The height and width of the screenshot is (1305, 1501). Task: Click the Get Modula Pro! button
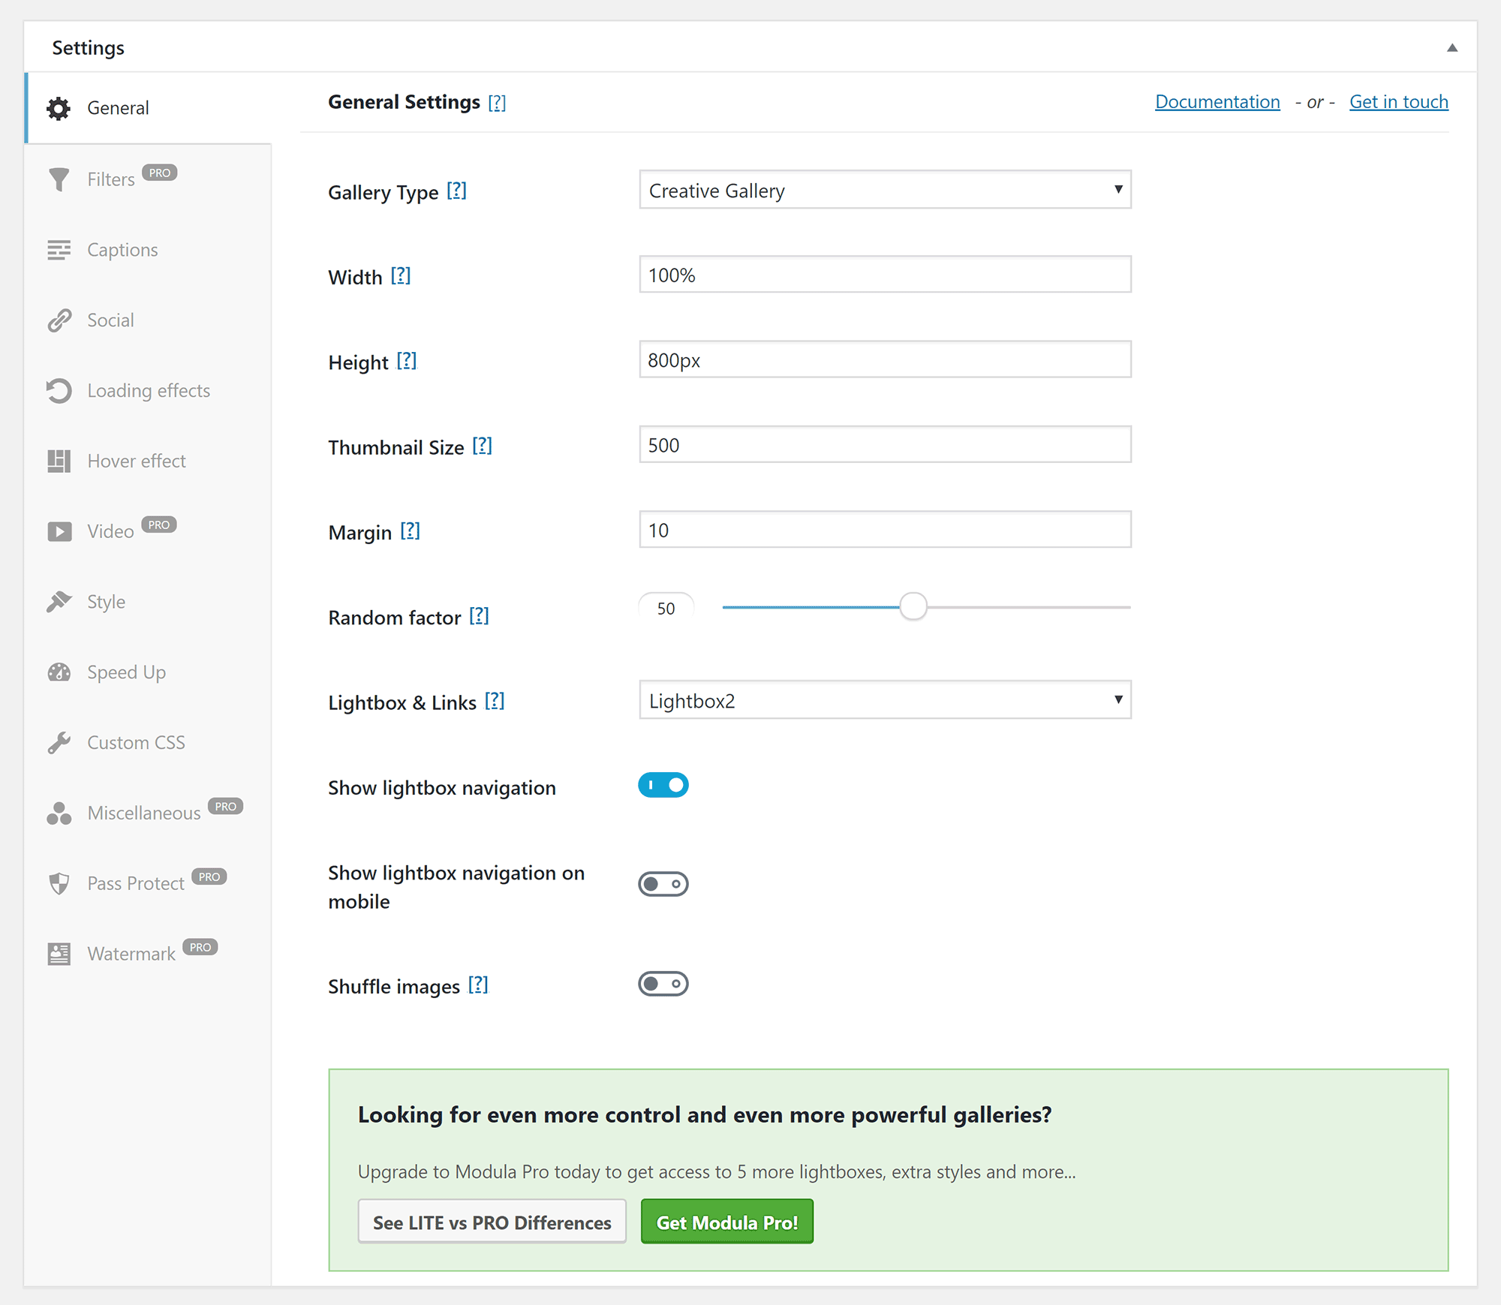[x=727, y=1222]
